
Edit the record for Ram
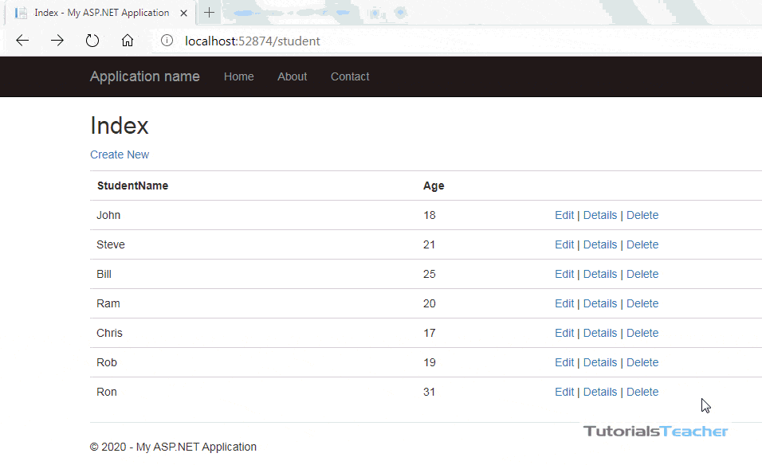tap(564, 303)
